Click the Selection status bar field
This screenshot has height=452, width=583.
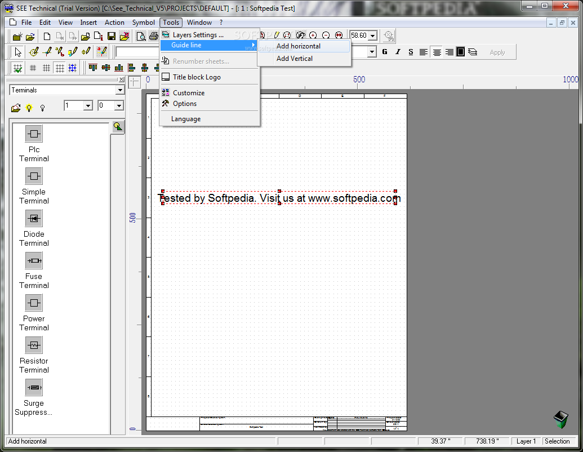point(557,441)
